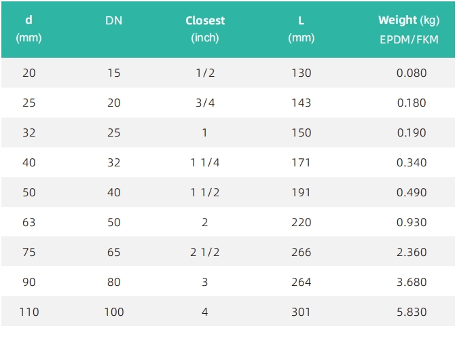Select the weight 0.080 cell

[x=412, y=73]
